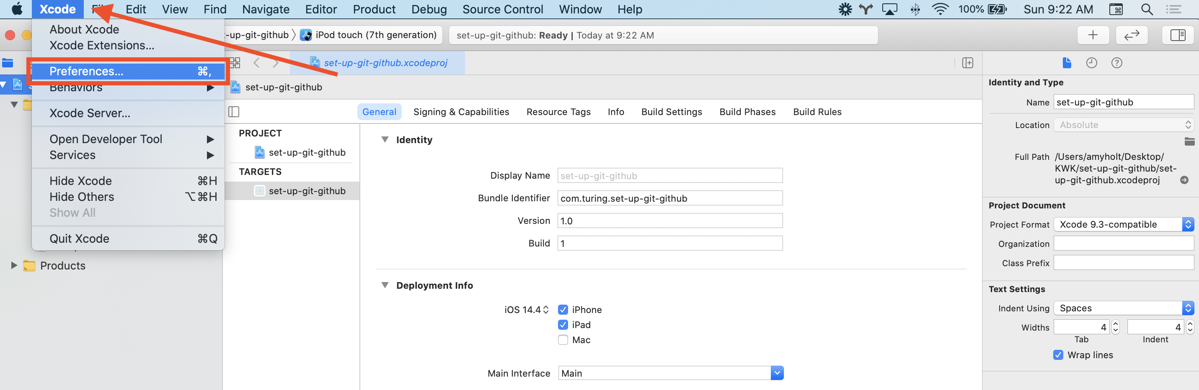Go forward in editor history
Screen dimensions: 1199x390
click(x=276, y=63)
